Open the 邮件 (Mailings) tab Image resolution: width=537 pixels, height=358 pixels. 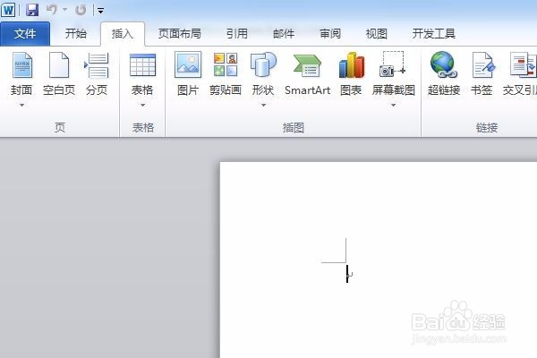point(284,34)
